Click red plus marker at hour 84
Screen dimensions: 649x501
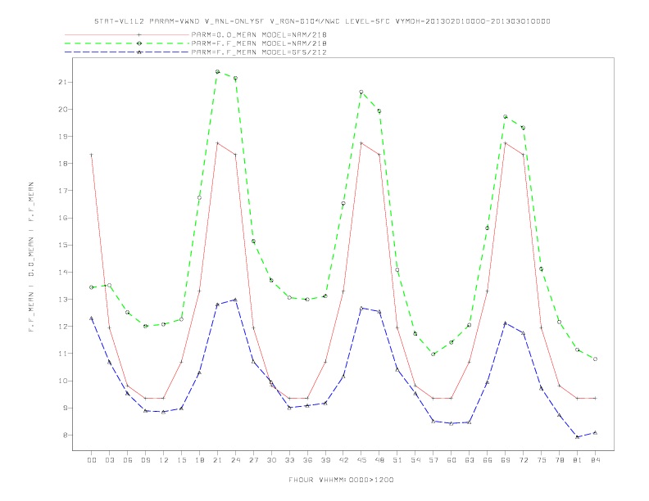[596, 398]
